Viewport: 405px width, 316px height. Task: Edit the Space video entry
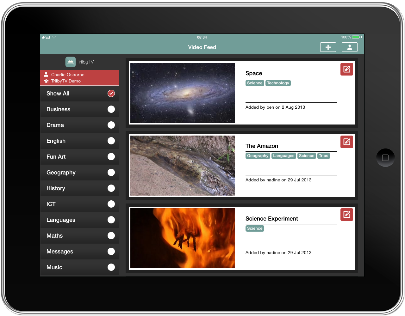346,69
